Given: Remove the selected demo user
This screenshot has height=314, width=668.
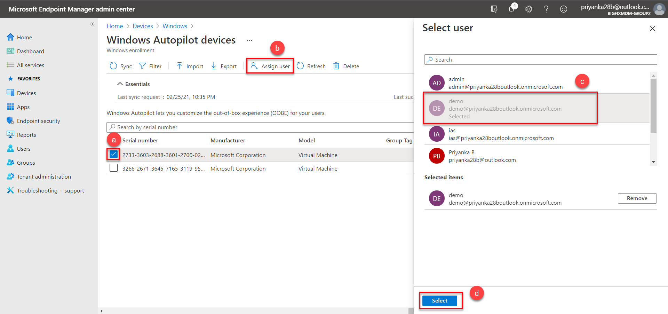Looking at the screenshot, I should 637,198.
